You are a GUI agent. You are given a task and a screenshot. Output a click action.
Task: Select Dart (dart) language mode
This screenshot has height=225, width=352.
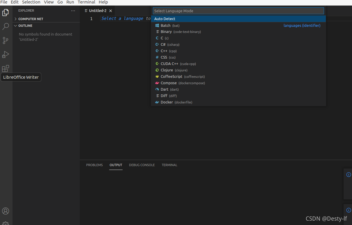[x=238, y=89]
